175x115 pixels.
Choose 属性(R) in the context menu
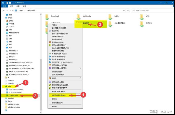click(65, 107)
